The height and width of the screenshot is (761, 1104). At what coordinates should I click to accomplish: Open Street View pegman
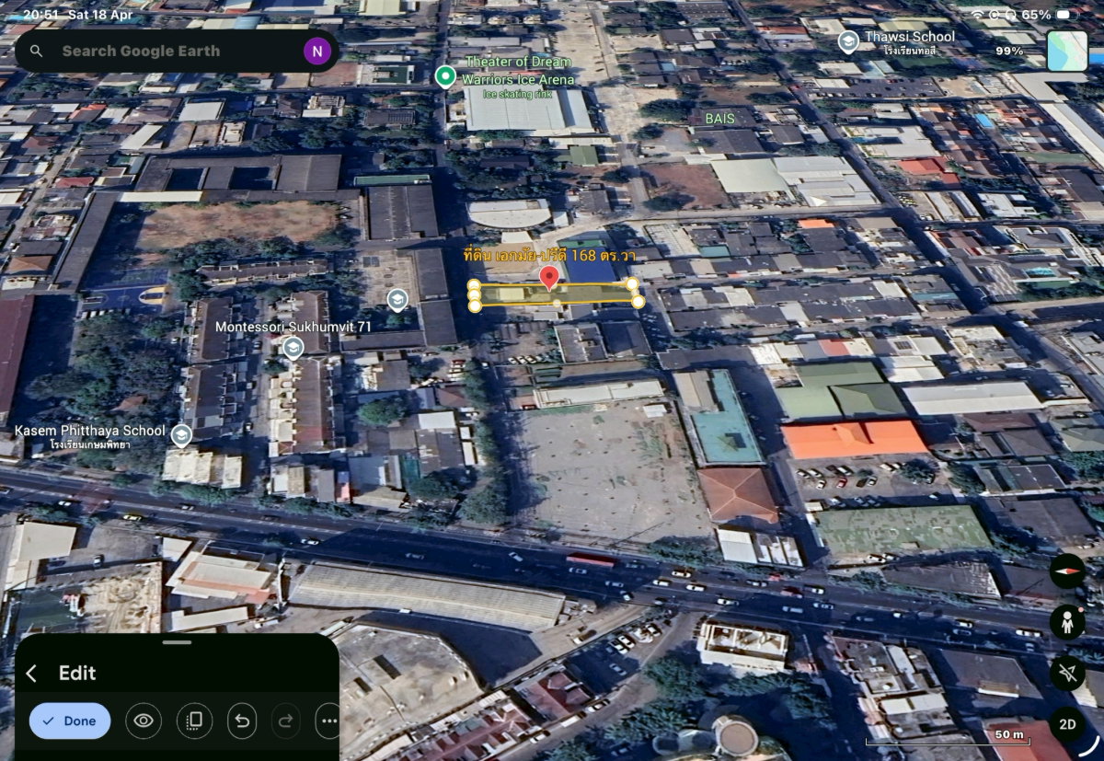(1067, 623)
